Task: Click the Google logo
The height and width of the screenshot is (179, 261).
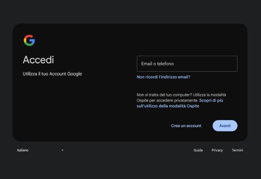Action: [29, 41]
